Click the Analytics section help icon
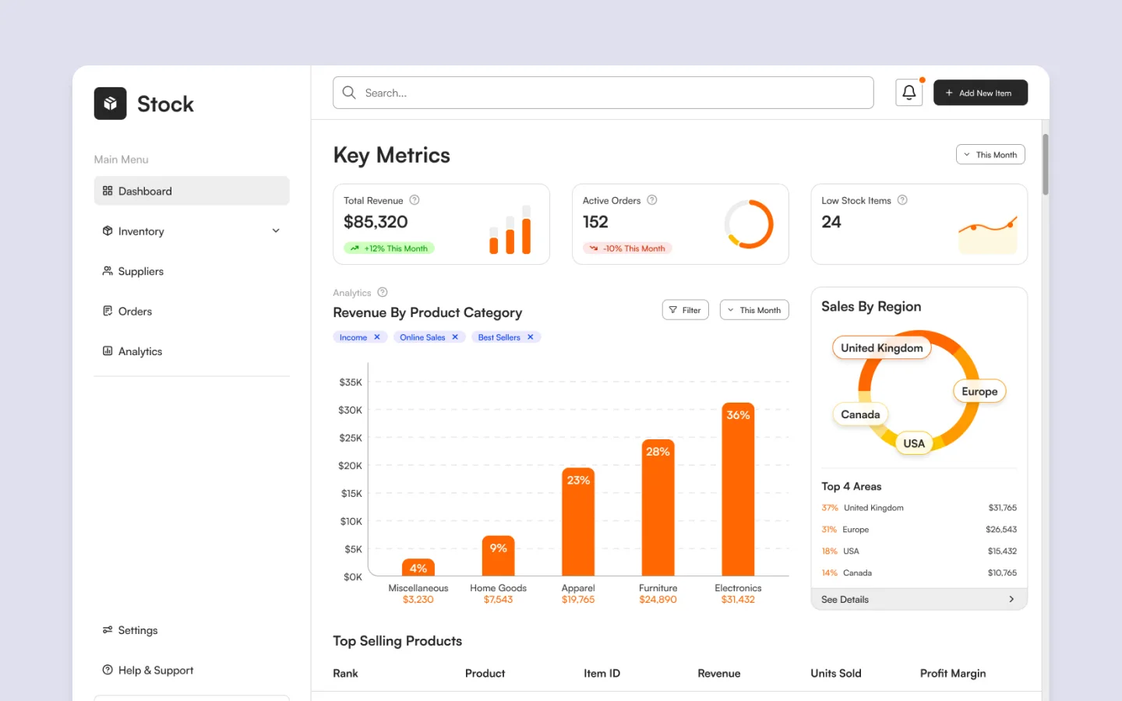 383,293
